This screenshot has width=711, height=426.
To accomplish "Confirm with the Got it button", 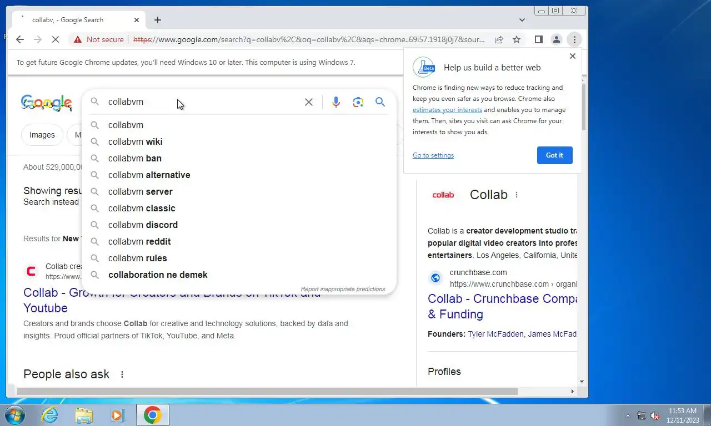I will pyautogui.click(x=554, y=155).
